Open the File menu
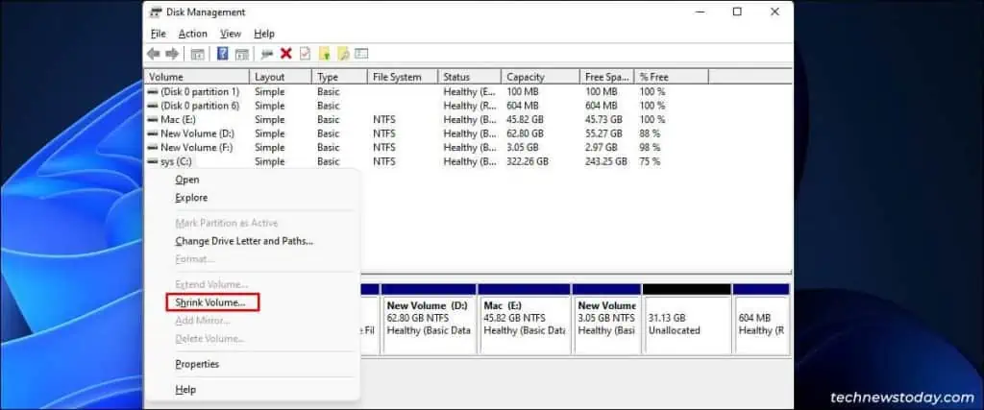Image resolution: width=984 pixels, height=410 pixels. [x=159, y=34]
